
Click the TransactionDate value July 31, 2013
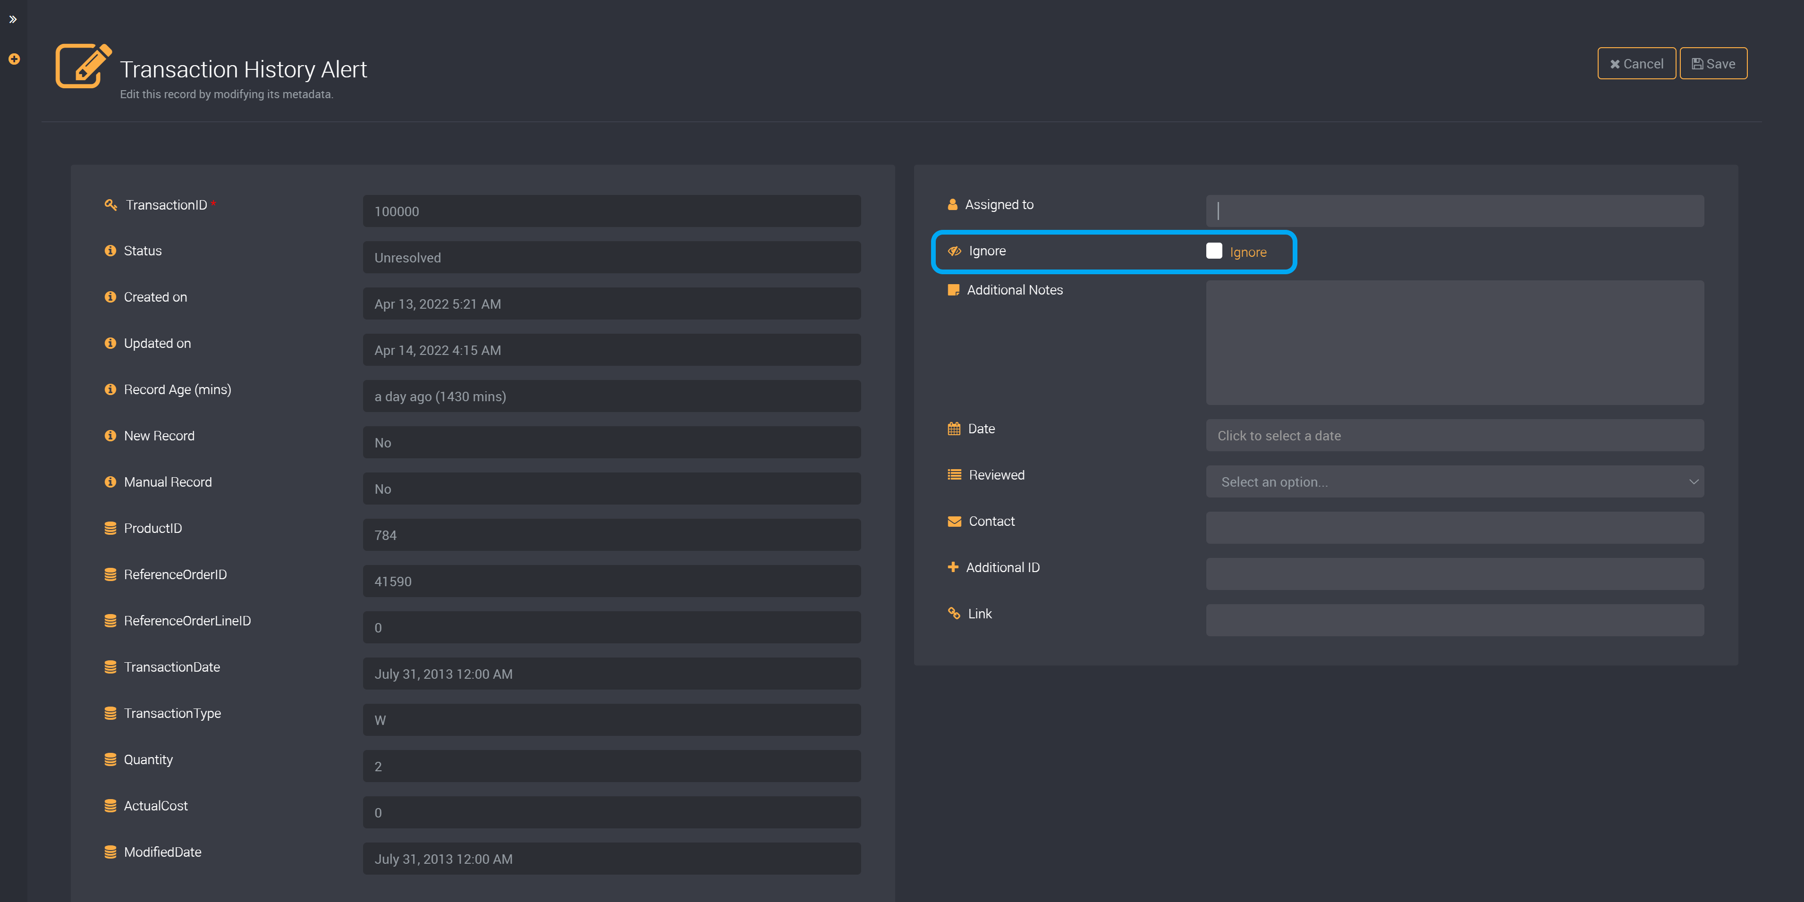coord(611,673)
